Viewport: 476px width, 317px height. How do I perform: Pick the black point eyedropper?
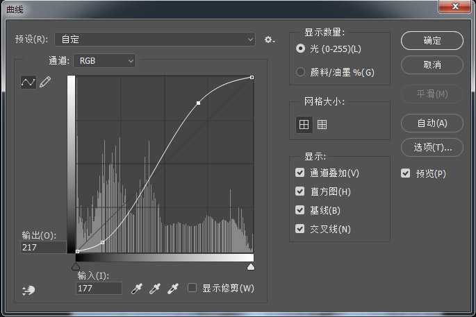pyautogui.click(x=137, y=289)
